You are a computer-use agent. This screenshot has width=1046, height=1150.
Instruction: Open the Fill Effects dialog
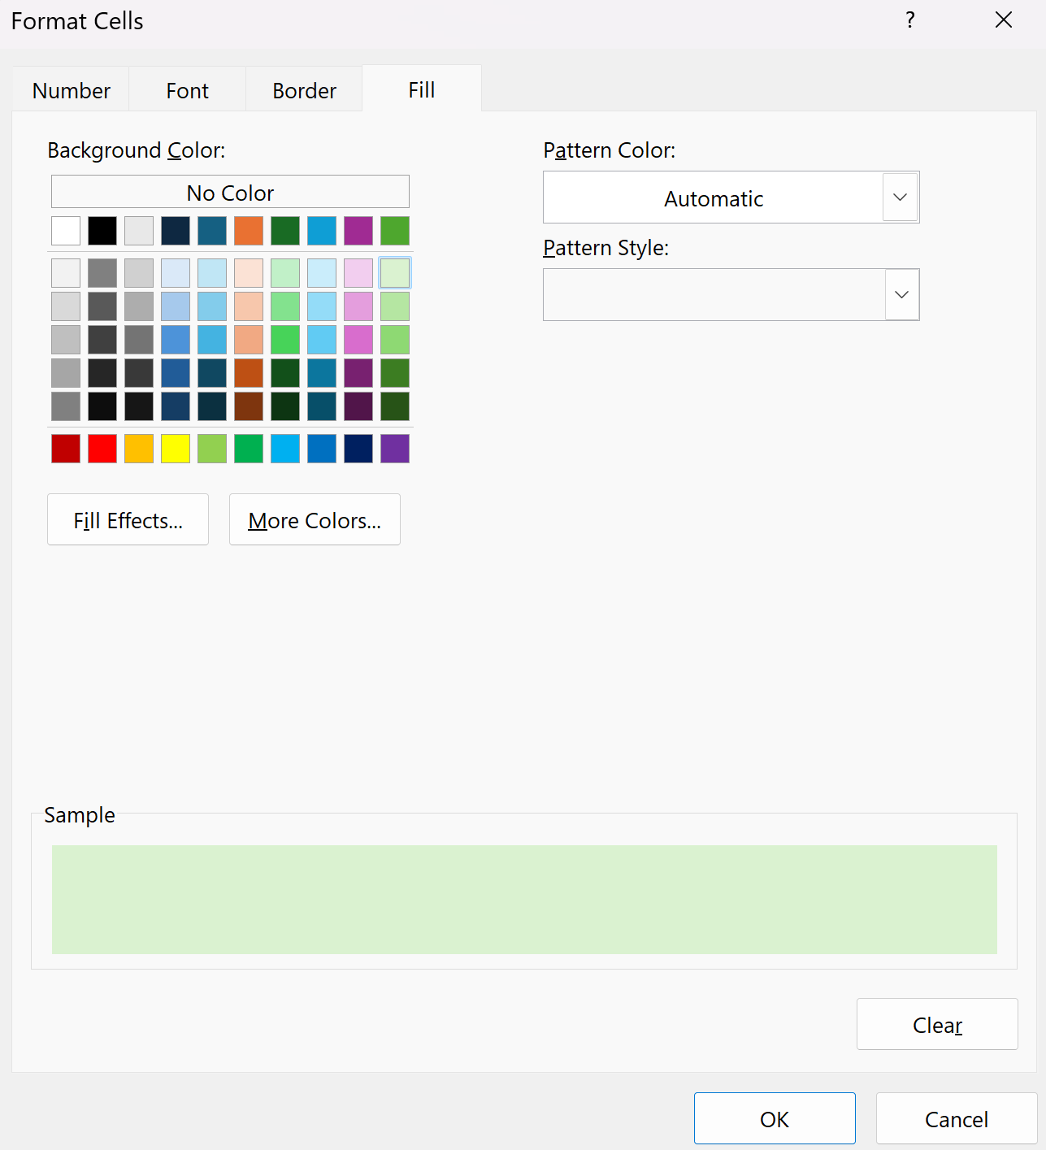[128, 520]
